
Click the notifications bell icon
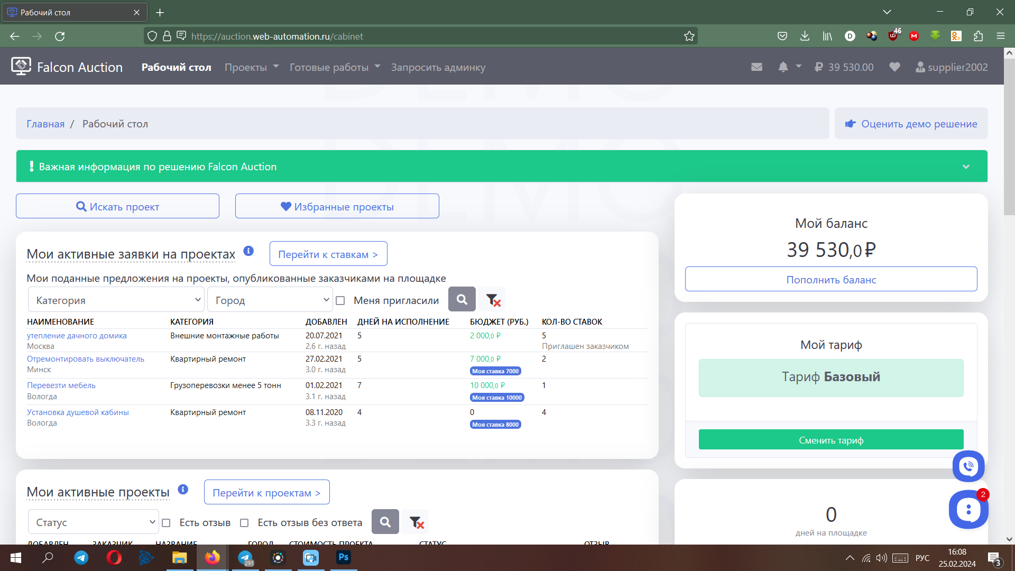(x=783, y=67)
